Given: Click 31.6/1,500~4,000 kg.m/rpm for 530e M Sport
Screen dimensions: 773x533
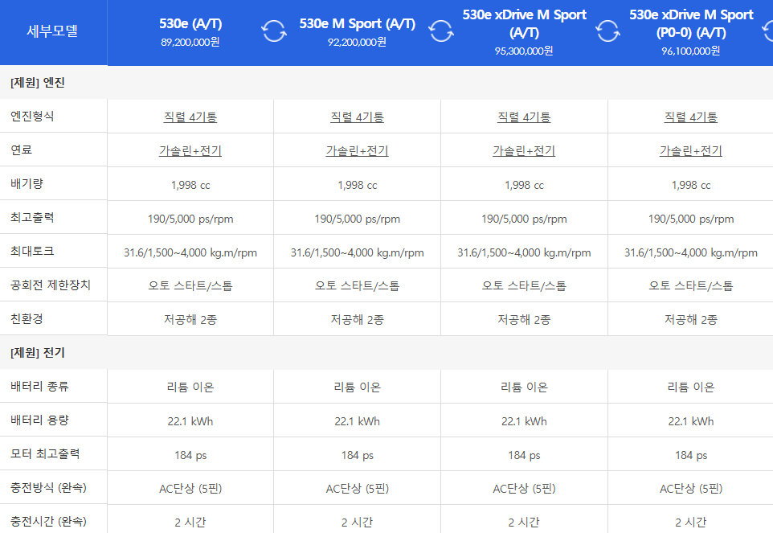Looking at the screenshot, I should point(358,253).
